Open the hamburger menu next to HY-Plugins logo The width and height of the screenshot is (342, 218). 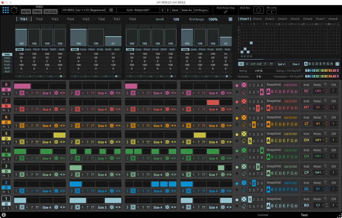(x=111, y=10)
